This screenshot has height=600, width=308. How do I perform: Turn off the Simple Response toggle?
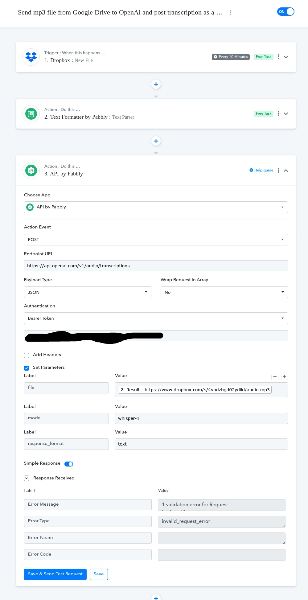click(x=69, y=464)
